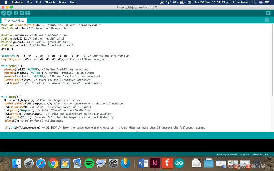Open the Edit menu
Viewport: 274px width, 171px height.
pyautogui.click(x=39, y=2)
